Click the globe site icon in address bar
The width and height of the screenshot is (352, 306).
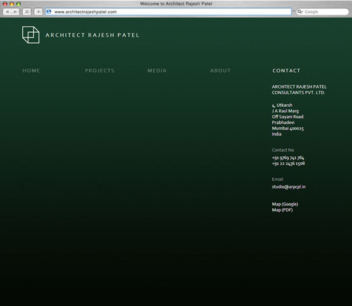click(x=49, y=12)
